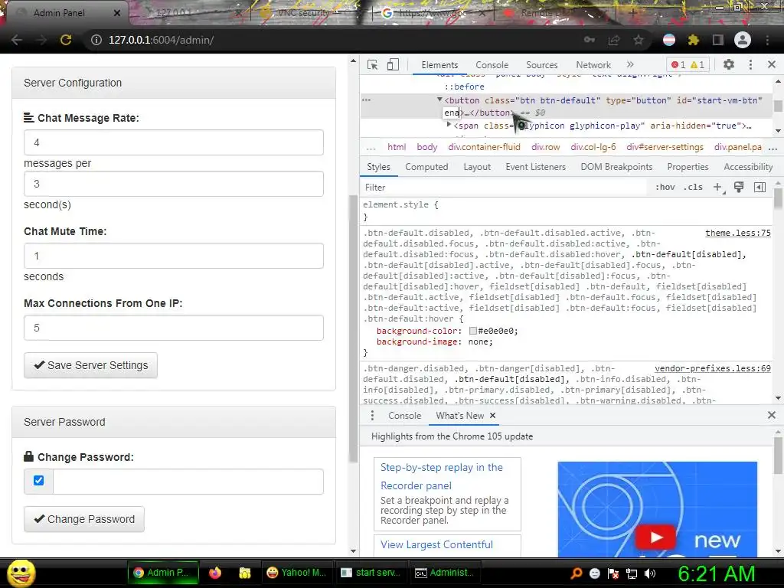This screenshot has height=588, width=784.
Task: Click the Styles Filter box
Action: (x=505, y=187)
